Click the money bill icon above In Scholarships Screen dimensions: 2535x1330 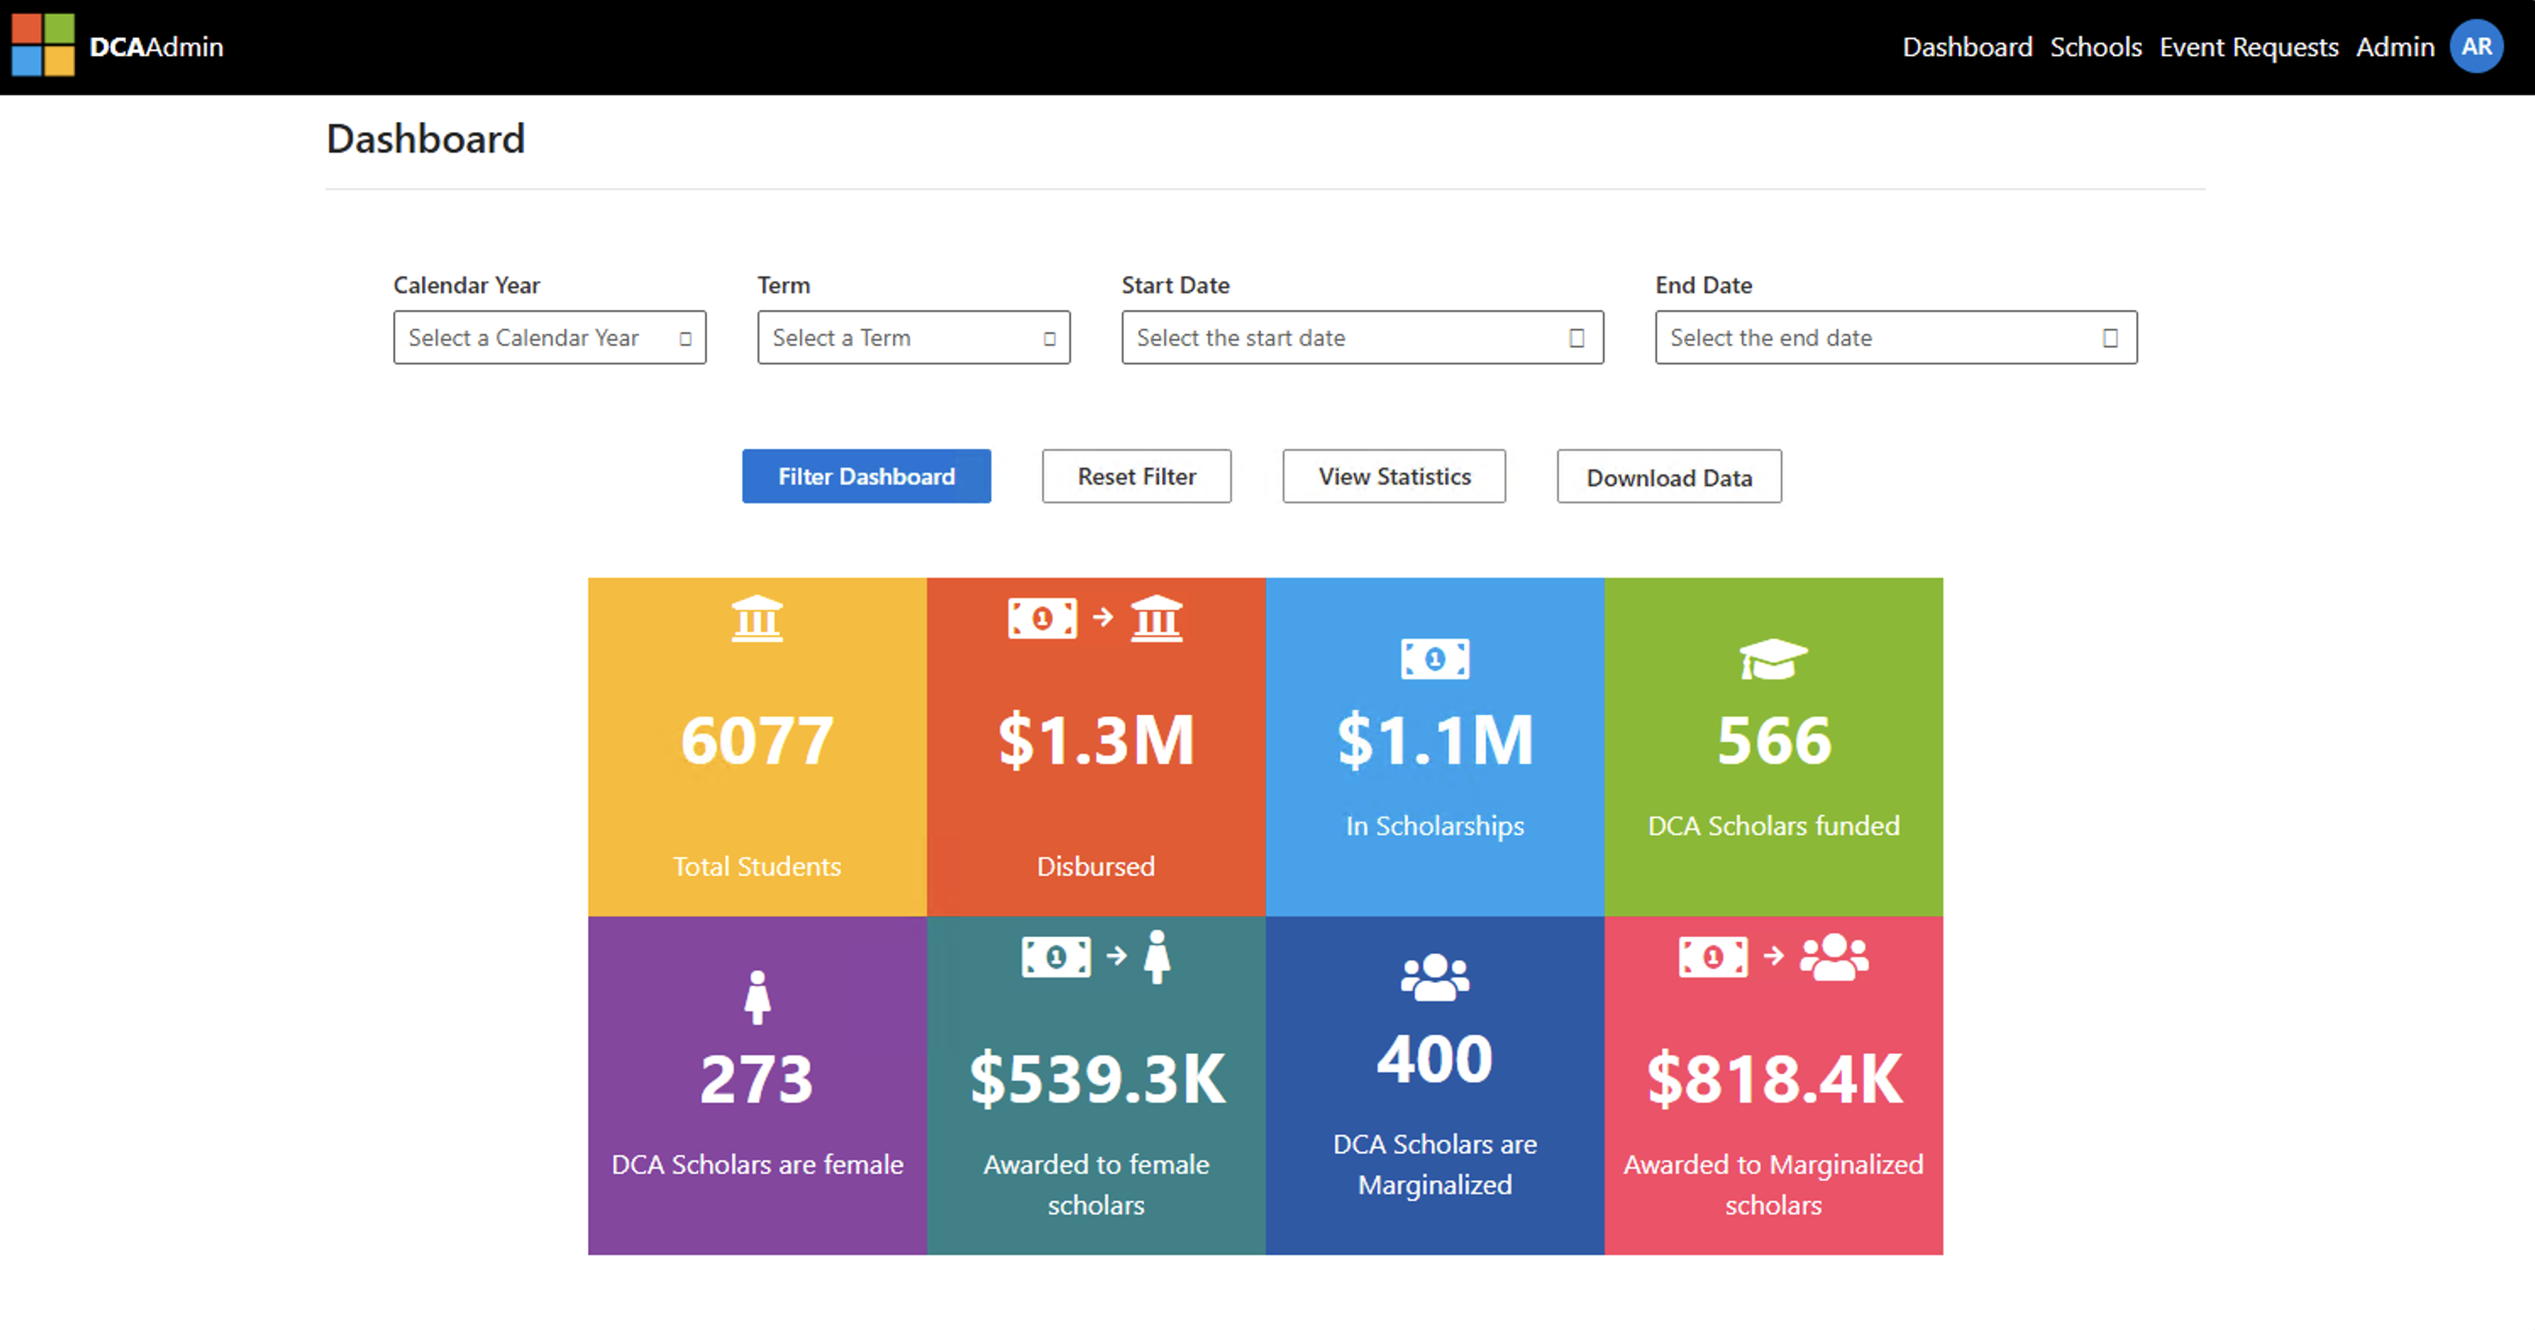point(1434,659)
